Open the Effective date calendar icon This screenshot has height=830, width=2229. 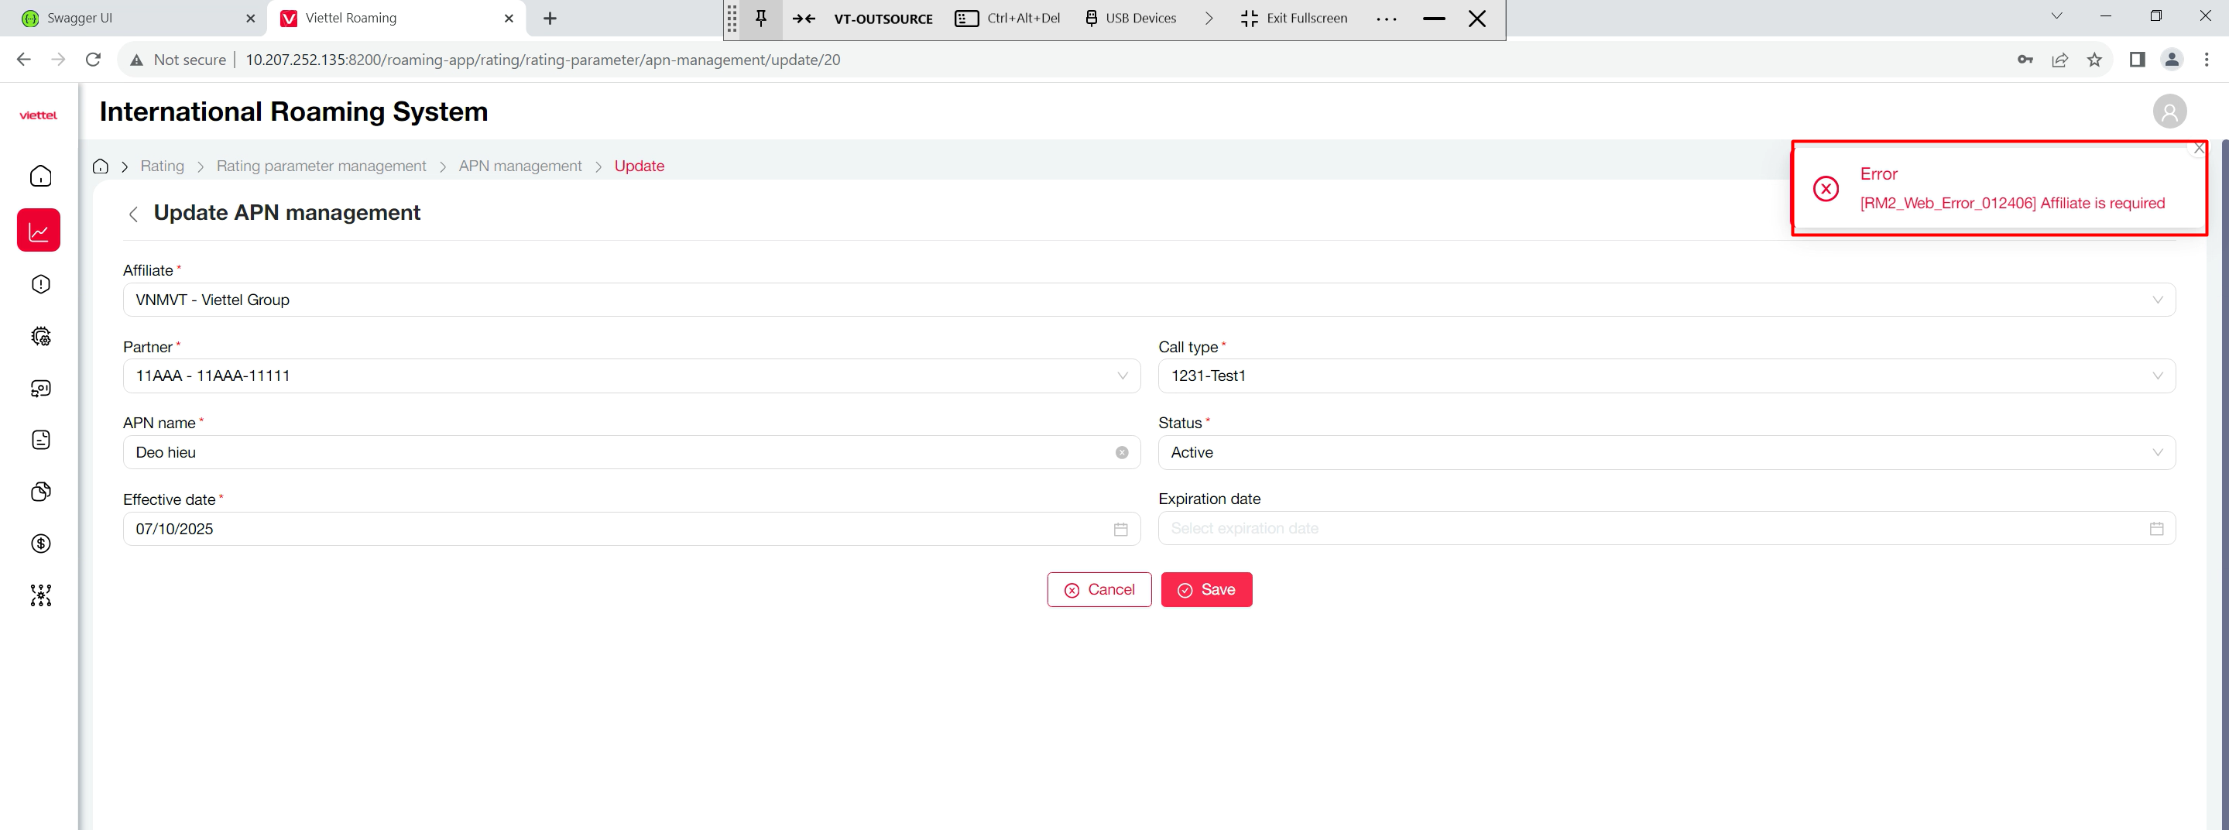(x=1120, y=529)
